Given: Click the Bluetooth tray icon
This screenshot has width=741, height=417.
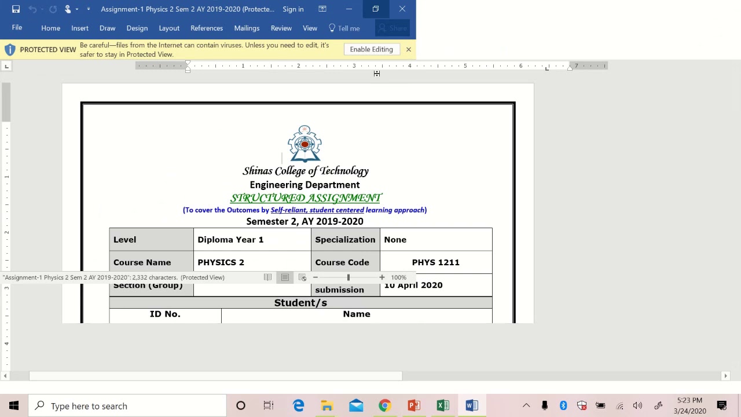Looking at the screenshot, I should coord(563,406).
